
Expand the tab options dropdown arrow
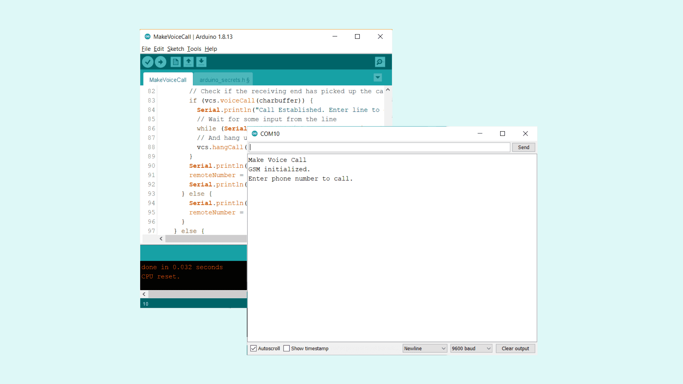pos(377,77)
